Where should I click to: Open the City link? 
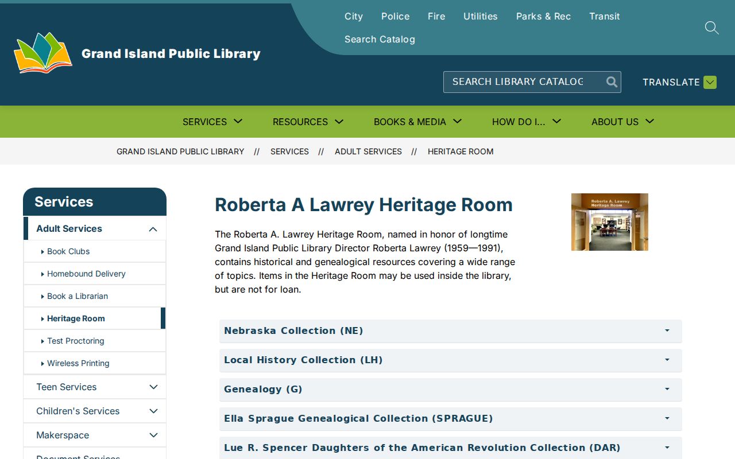[x=354, y=16]
